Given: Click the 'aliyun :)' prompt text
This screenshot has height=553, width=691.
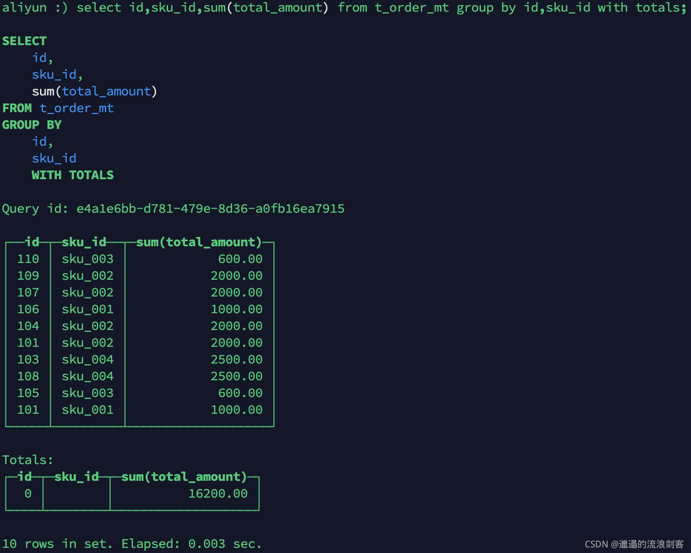Looking at the screenshot, I should click(x=35, y=8).
